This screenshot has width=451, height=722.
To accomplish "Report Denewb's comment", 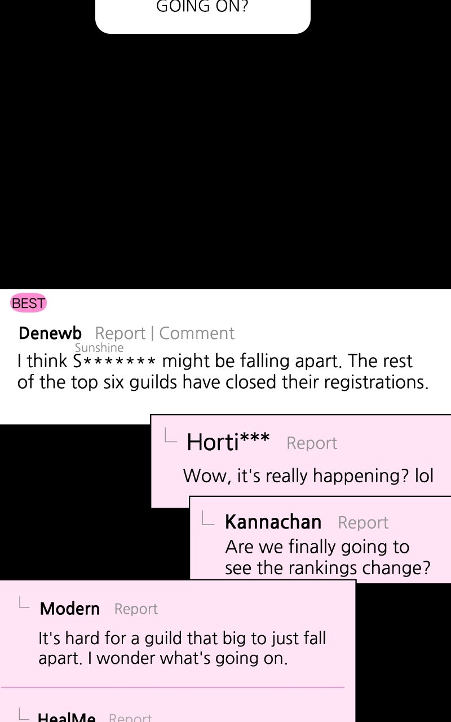I will coord(120,333).
